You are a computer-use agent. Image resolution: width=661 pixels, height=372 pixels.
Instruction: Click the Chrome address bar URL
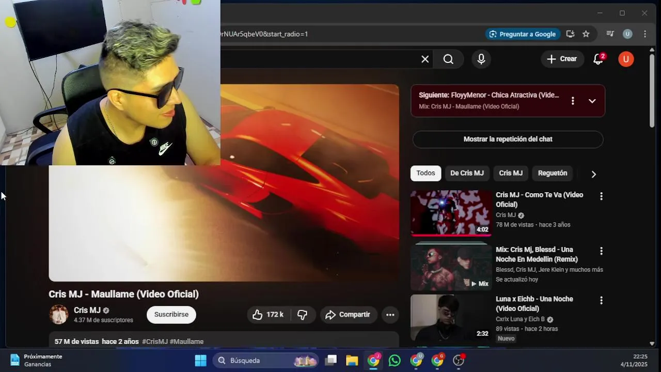click(264, 34)
